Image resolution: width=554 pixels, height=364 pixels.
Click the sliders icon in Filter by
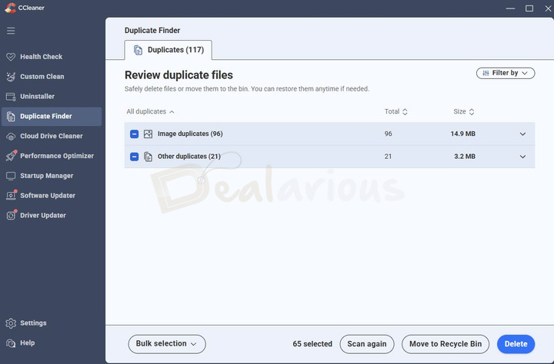click(x=486, y=73)
